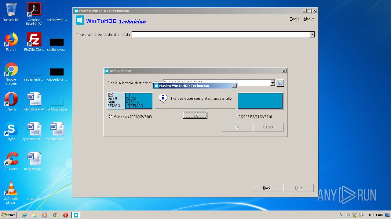Select the Disk 0 MBR 255.99G block

(x=116, y=101)
